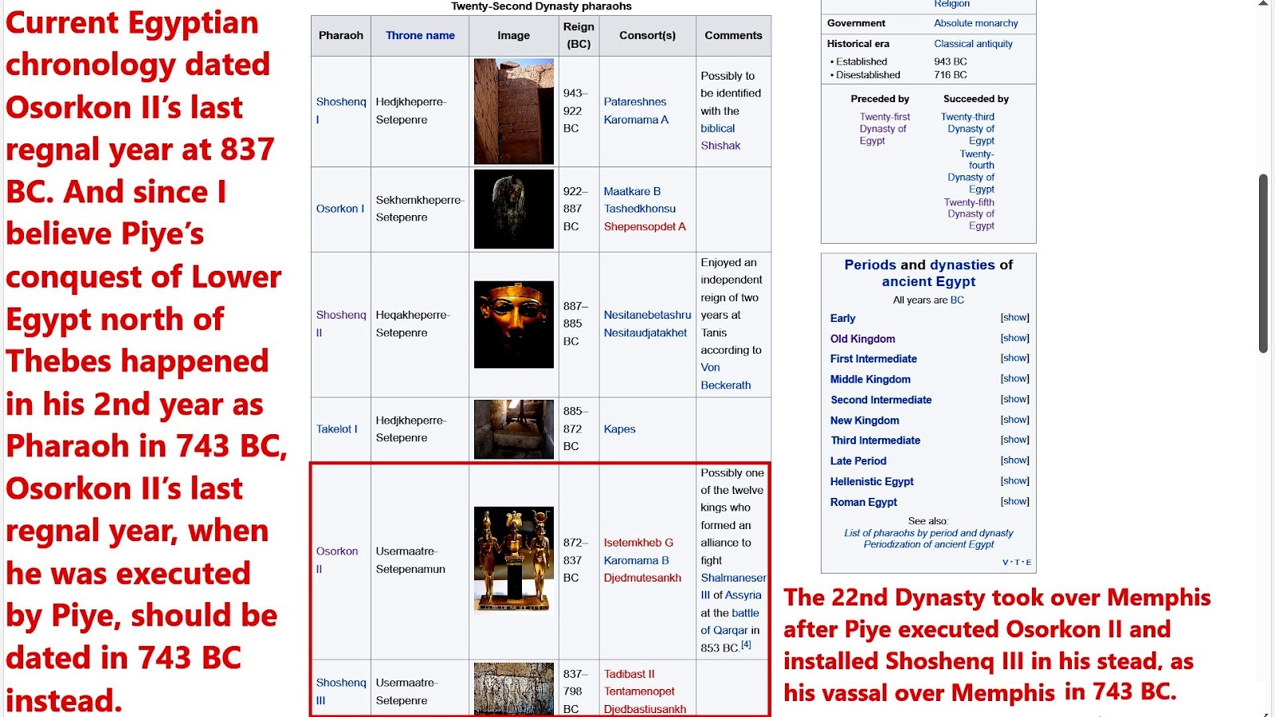Screen dimensions: 1275x717
Task: Open the Religion link in infobox
Action: 951,4
